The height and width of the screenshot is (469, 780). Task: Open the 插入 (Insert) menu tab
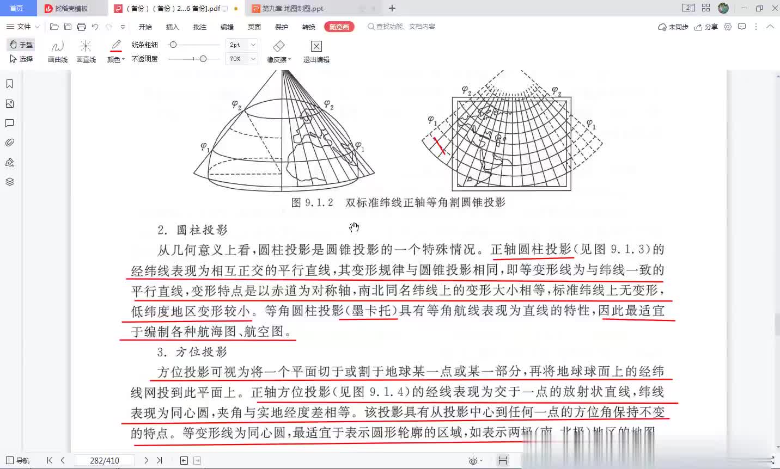click(172, 27)
